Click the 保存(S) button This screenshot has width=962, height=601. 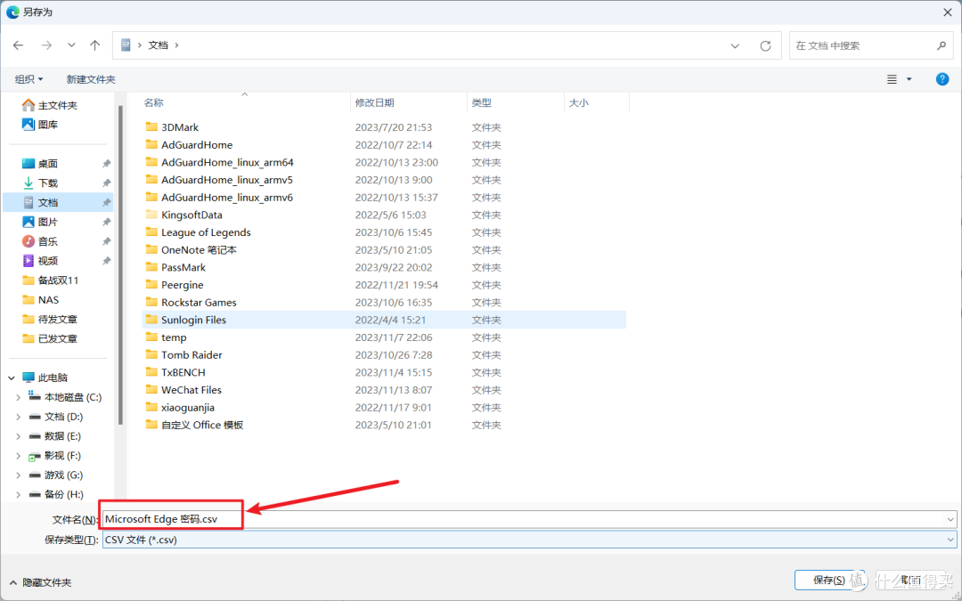829,580
